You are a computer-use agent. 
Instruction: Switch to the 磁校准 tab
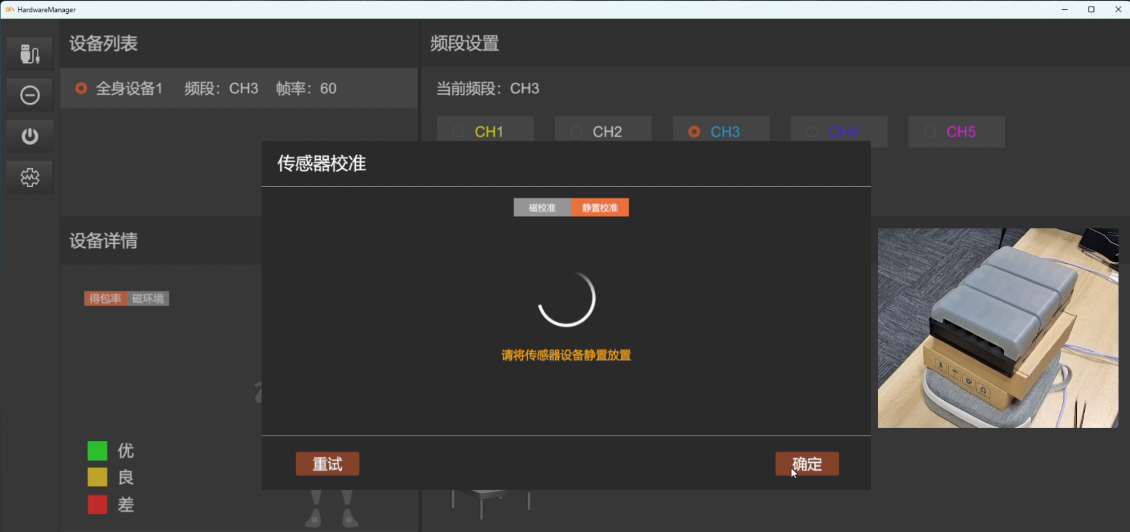[542, 207]
